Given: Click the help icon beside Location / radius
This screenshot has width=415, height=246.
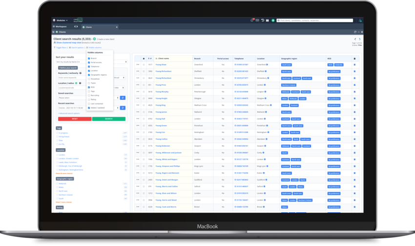Looking at the screenshot, I should (x=80, y=83).
